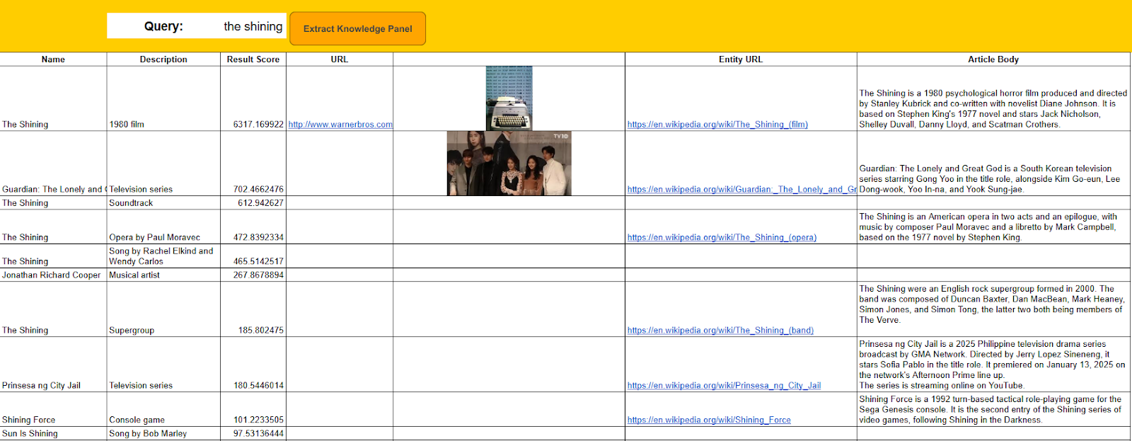Select 'The Shining' name cell in the 1980 film row
The width and height of the screenshot is (1132, 441).
pyautogui.click(x=53, y=98)
